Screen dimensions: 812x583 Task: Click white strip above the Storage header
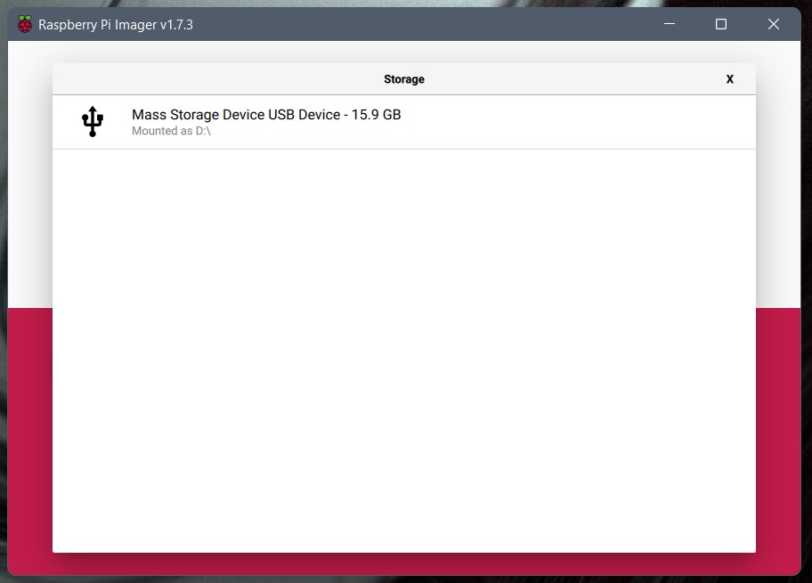pyautogui.click(x=403, y=52)
